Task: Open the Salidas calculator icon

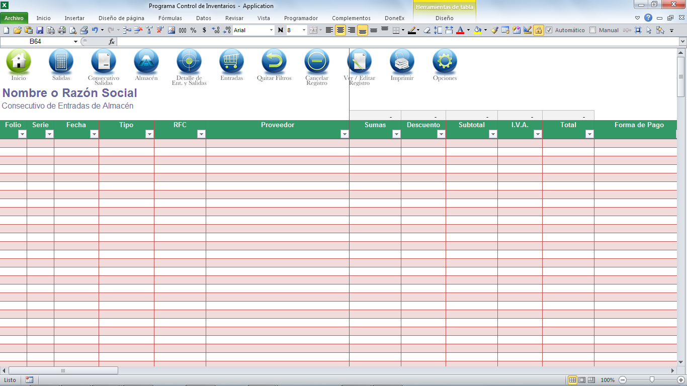Action: (x=61, y=61)
